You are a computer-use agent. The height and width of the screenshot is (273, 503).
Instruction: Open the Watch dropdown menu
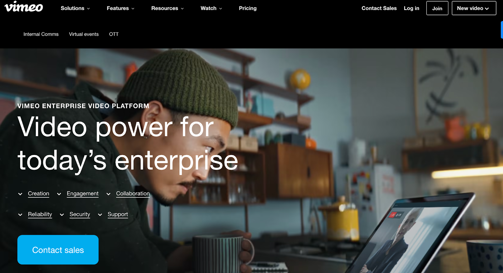(211, 8)
